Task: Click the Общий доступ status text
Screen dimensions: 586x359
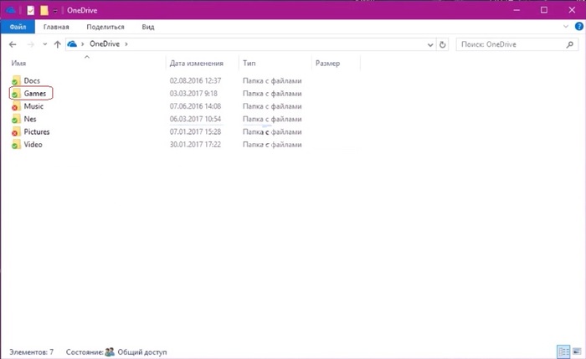Action: (x=142, y=352)
